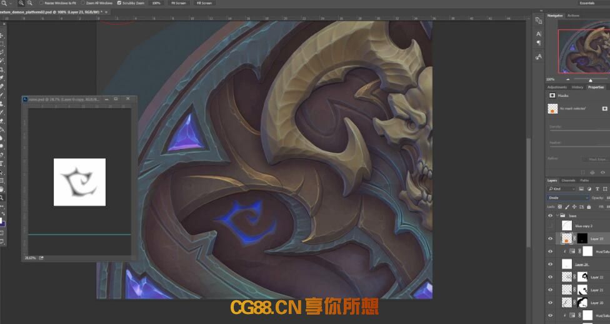Click the 100% zoom button
Screen dimensions: 610x324
pos(156,3)
